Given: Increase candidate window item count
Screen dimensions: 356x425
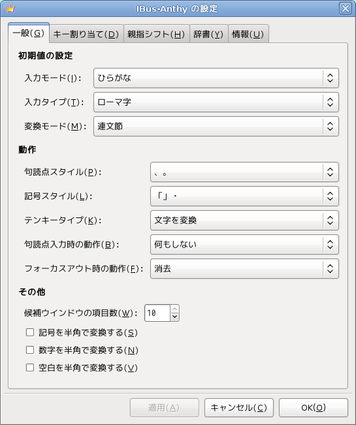Looking at the screenshot, I should [x=175, y=309].
